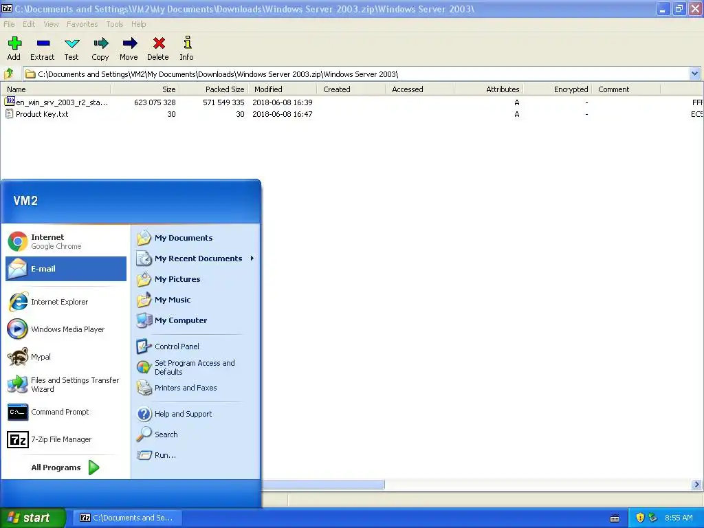Click into the address path field
704x528 pixels.
pyautogui.click(x=355, y=74)
